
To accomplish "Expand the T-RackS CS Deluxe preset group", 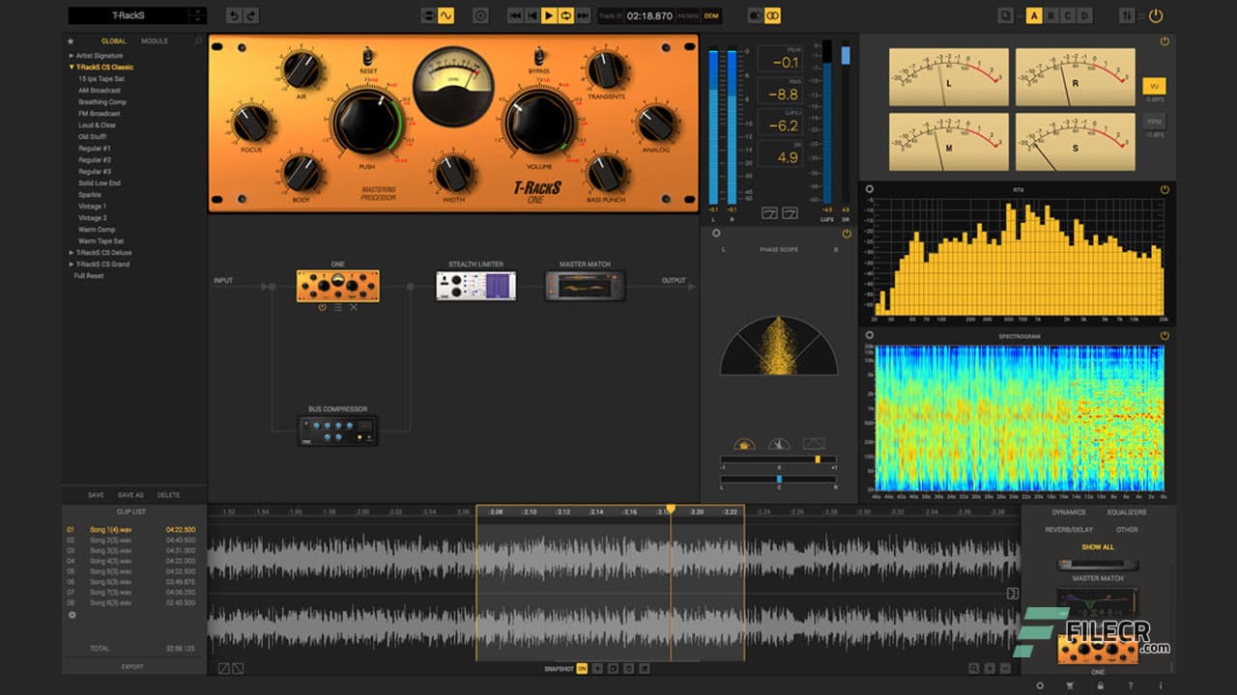I will [x=70, y=252].
